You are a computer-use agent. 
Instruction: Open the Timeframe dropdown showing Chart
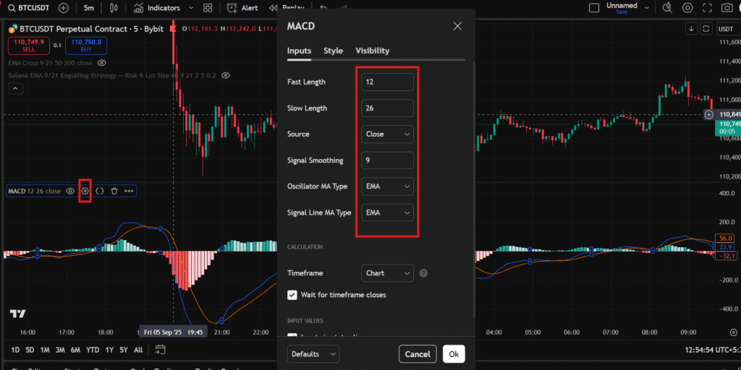pos(387,273)
